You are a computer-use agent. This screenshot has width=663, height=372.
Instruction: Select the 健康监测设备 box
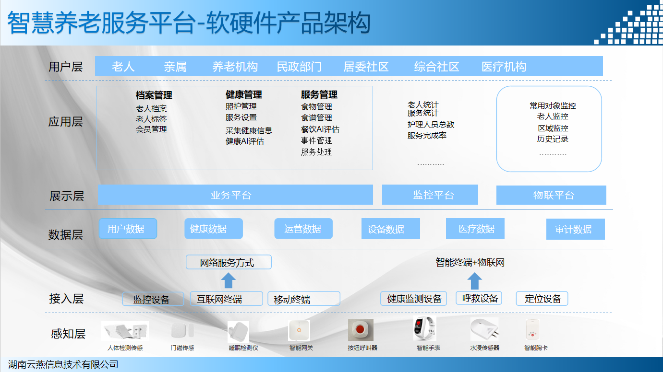pyautogui.click(x=414, y=298)
